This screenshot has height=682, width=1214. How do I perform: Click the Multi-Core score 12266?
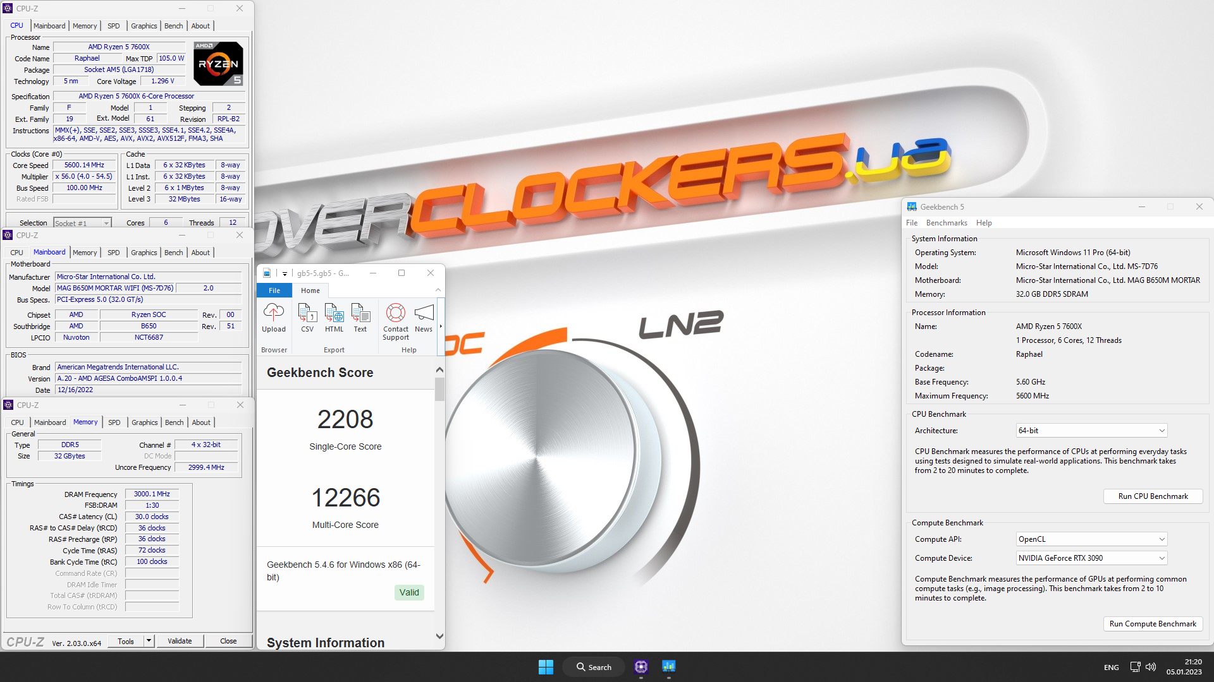click(x=345, y=498)
